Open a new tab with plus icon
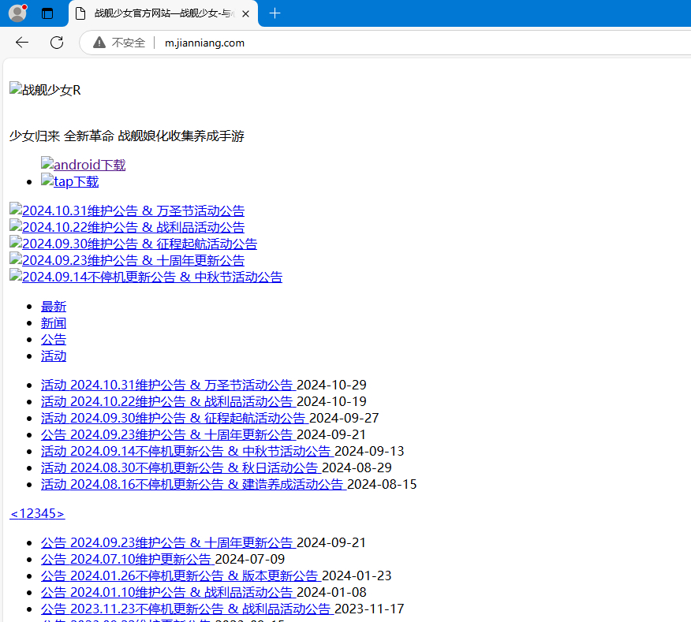The width and height of the screenshot is (691, 622). tap(275, 13)
